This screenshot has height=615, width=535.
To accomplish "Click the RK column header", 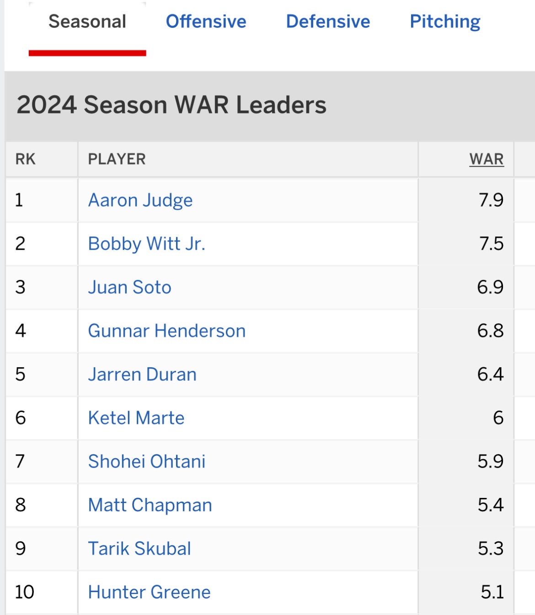I will tap(25, 159).
